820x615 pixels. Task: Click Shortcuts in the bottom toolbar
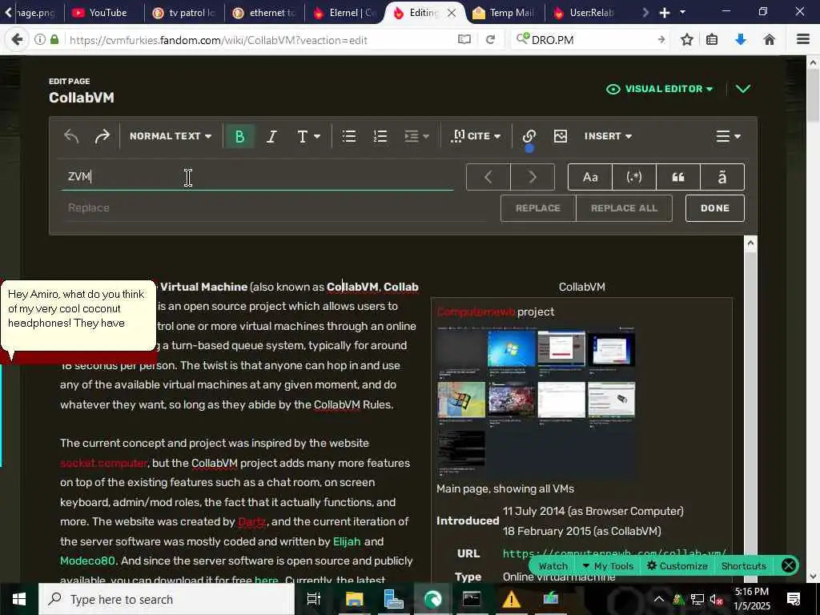[x=744, y=566]
